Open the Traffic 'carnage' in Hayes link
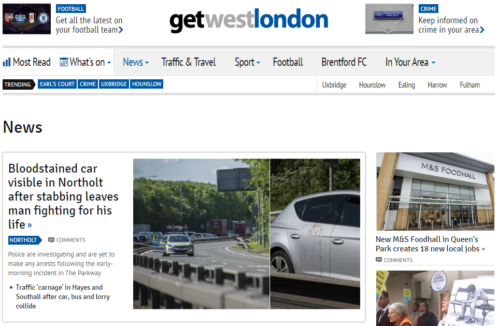 pyautogui.click(x=63, y=296)
